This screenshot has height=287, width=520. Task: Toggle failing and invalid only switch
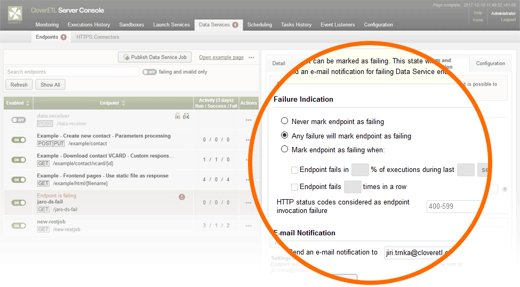[x=149, y=72]
